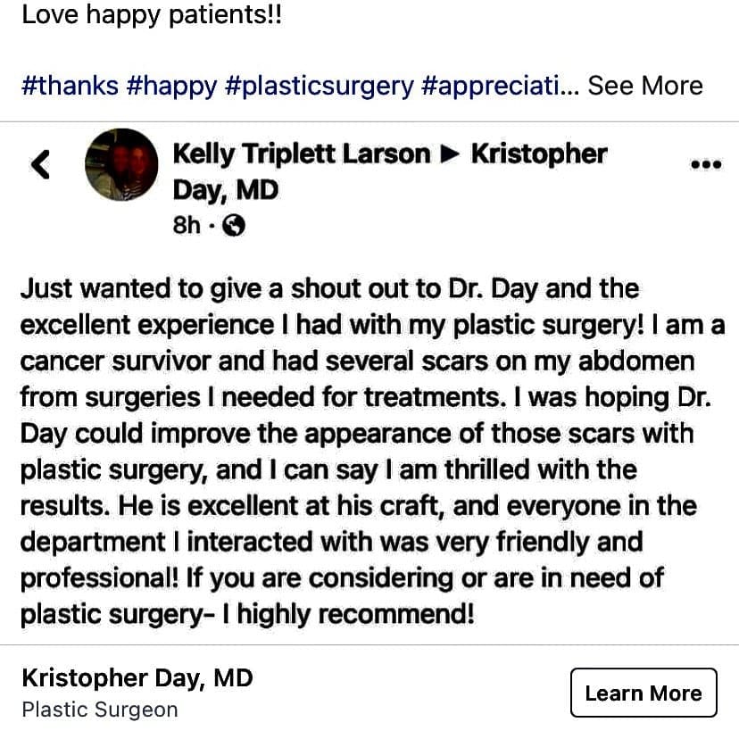Open the #happy hashtag
Screen dimensions: 739x739
tap(171, 87)
